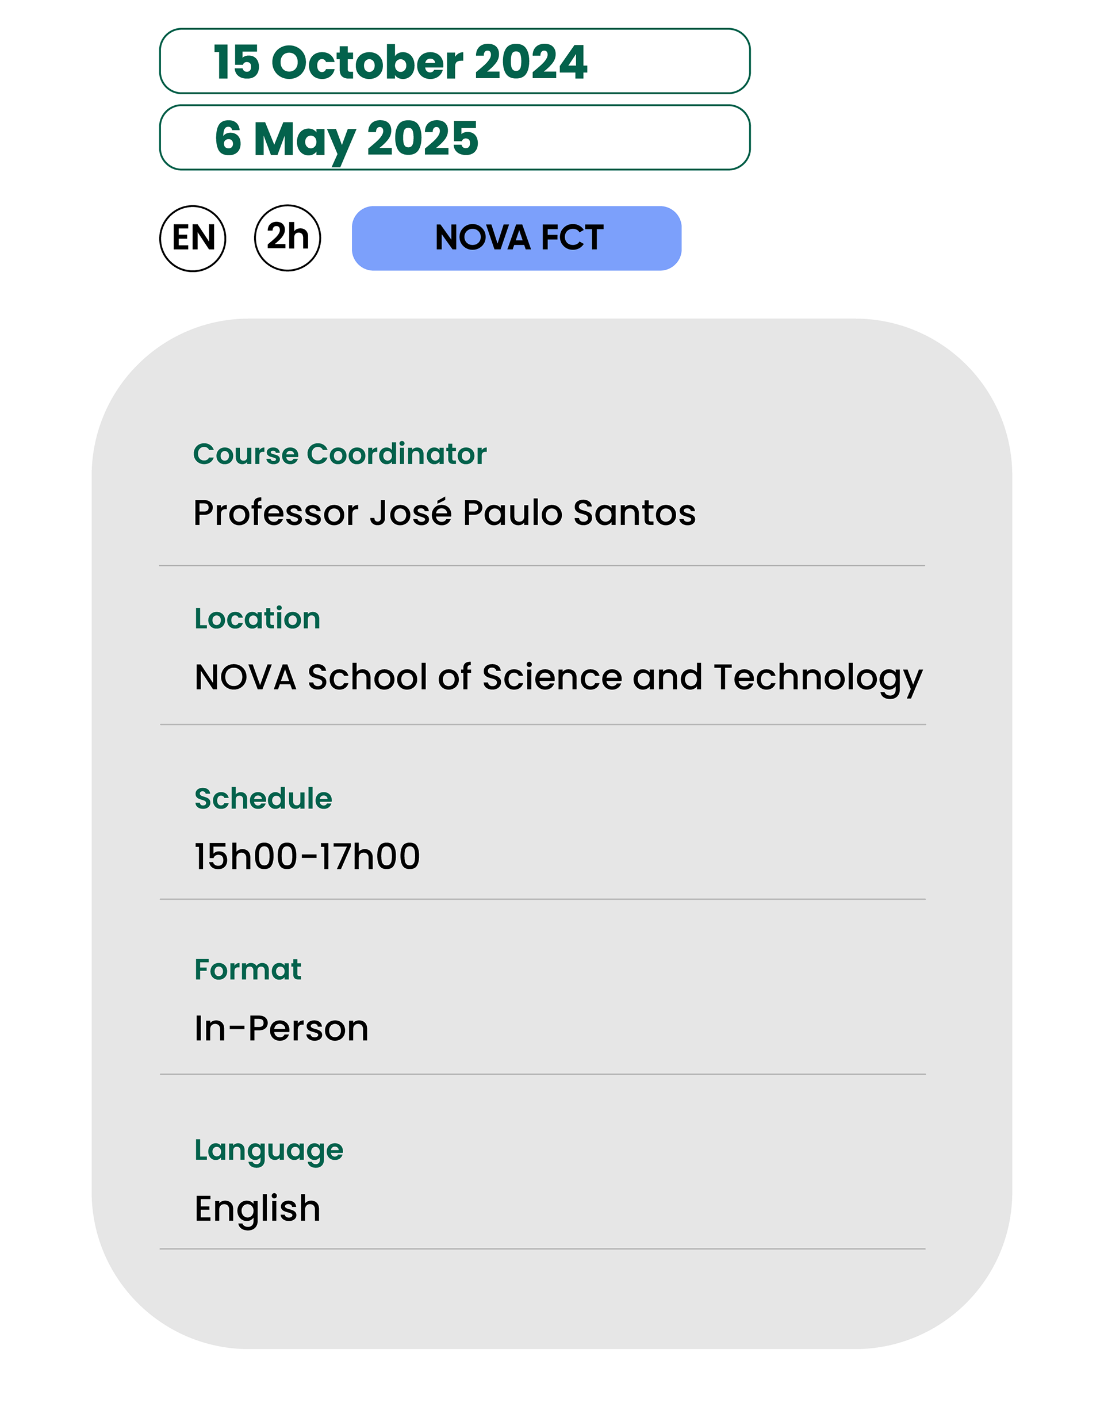This screenshot has width=1104, height=1422.
Task: Click the divider line below the coordinator name
Action: [x=542, y=566]
